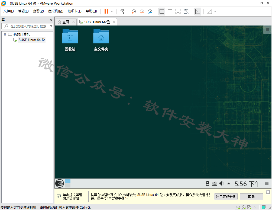Select SUSE Linux 64 位 in library tree

click(x=32, y=40)
